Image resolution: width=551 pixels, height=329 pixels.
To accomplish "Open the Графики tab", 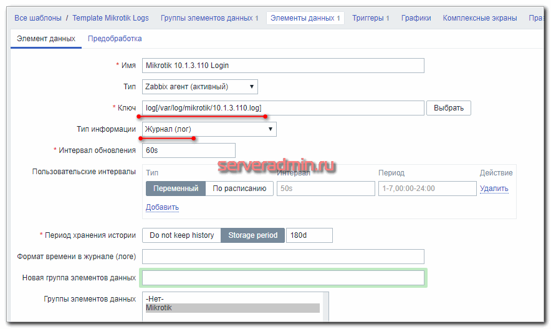I will (416, 18).
